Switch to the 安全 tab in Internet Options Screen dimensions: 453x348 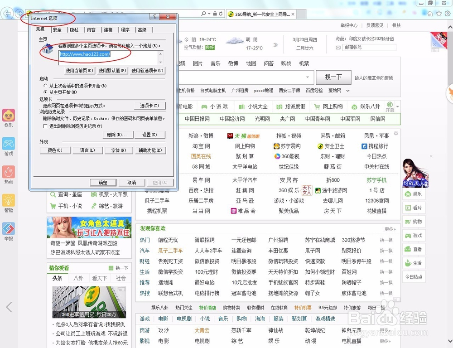[x=57, y=30]
